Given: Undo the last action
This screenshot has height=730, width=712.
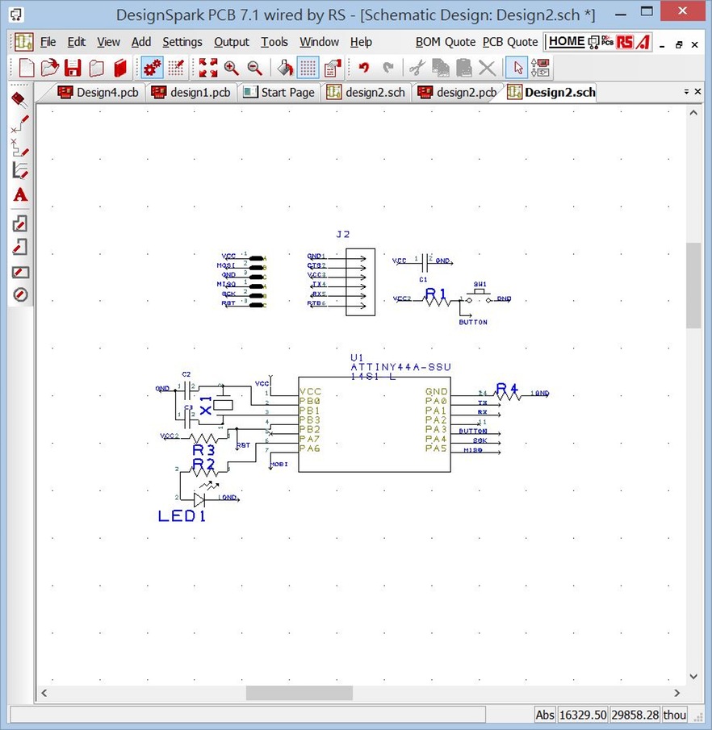Looking at the screenshot, I should [364, 68].
